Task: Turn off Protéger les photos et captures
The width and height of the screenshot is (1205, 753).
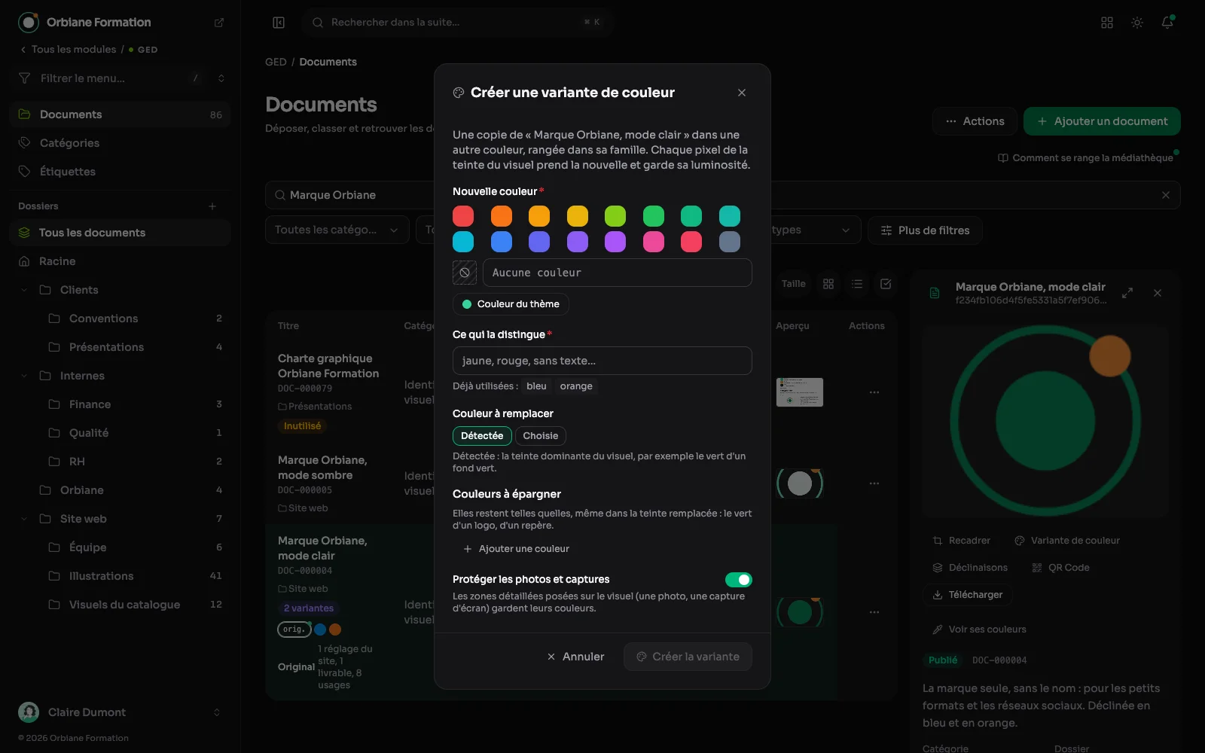Action: (x=739, y=580)
